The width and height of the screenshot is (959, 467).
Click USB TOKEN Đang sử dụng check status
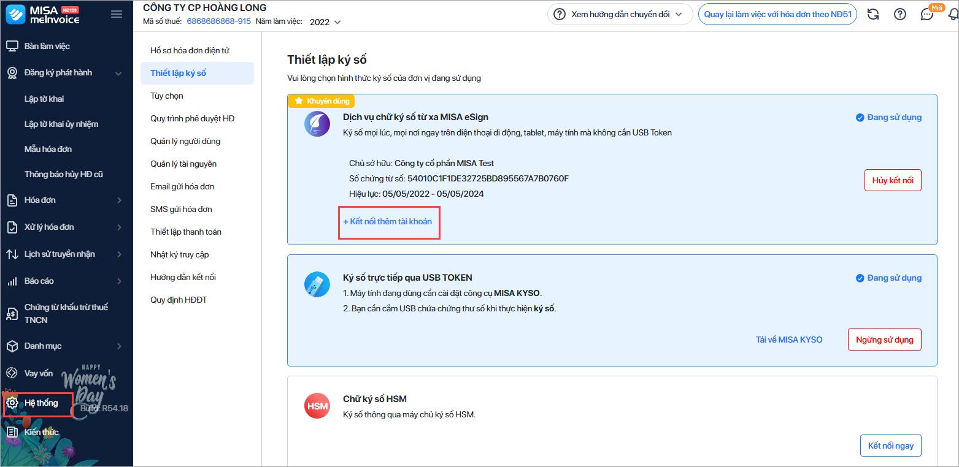click(888, 278)
